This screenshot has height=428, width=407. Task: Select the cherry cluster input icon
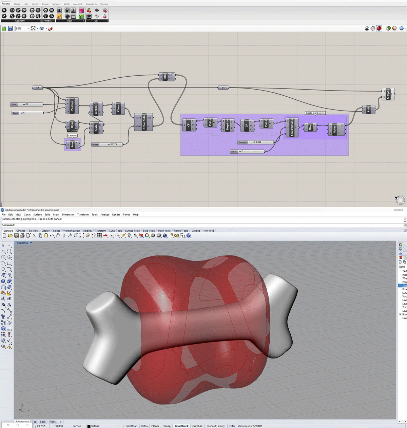coord(89,10)
